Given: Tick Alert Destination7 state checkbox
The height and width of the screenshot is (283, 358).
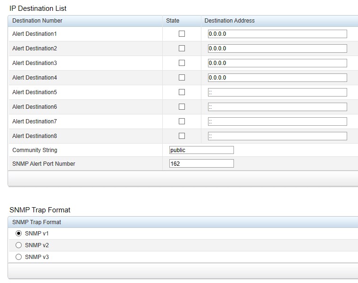Looking at the screenshot, I should coord(182,121).
